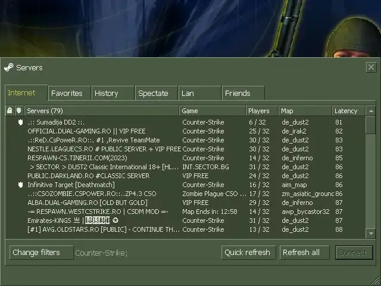The image size is (381, 286).
Task: Click the de_irak2 map cell
Action: [293, 131]
